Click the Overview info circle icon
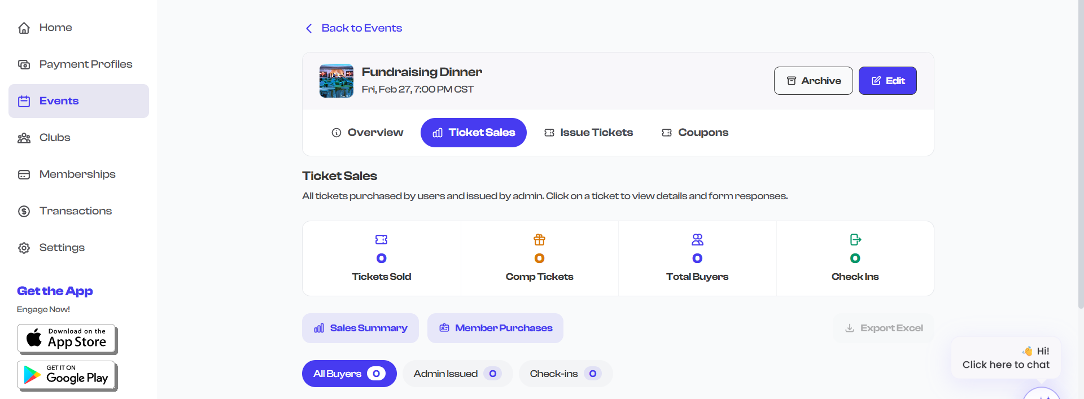 (336, 133)
